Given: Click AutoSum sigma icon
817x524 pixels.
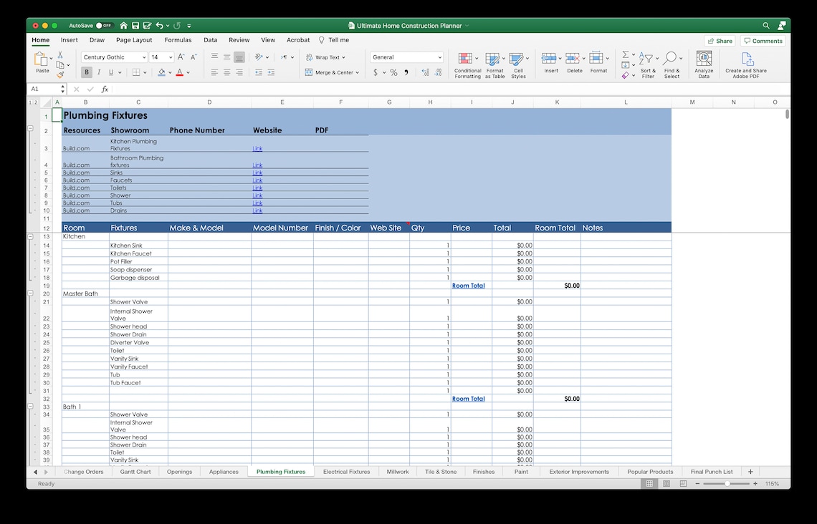Looking at the screenshot, I should (625, 54).
